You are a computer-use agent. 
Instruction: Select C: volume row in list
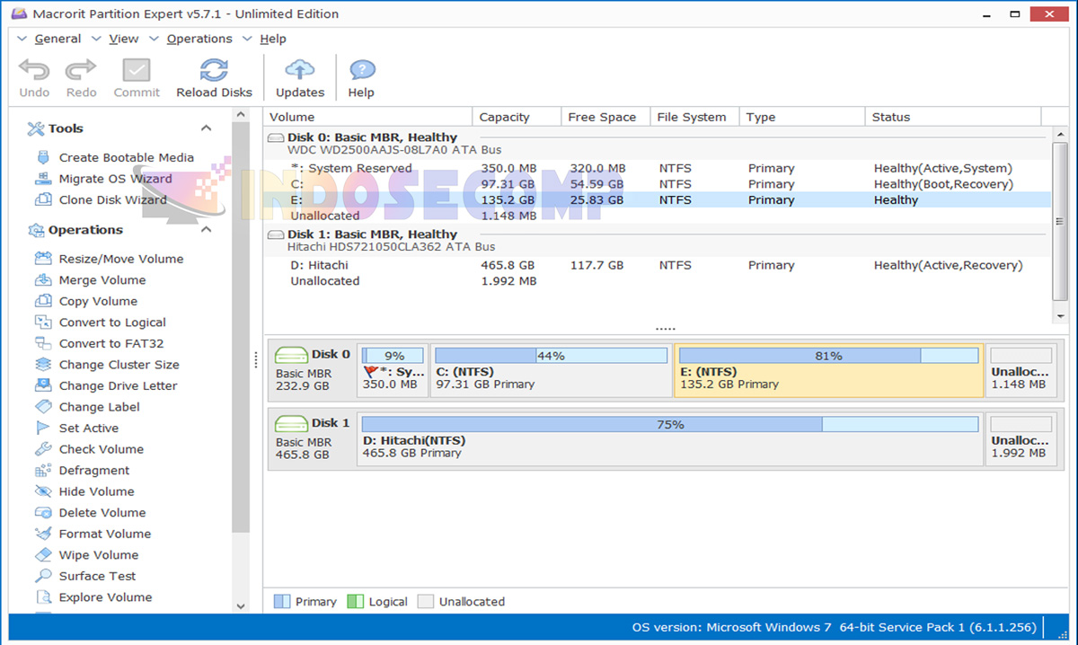(657, 184)
